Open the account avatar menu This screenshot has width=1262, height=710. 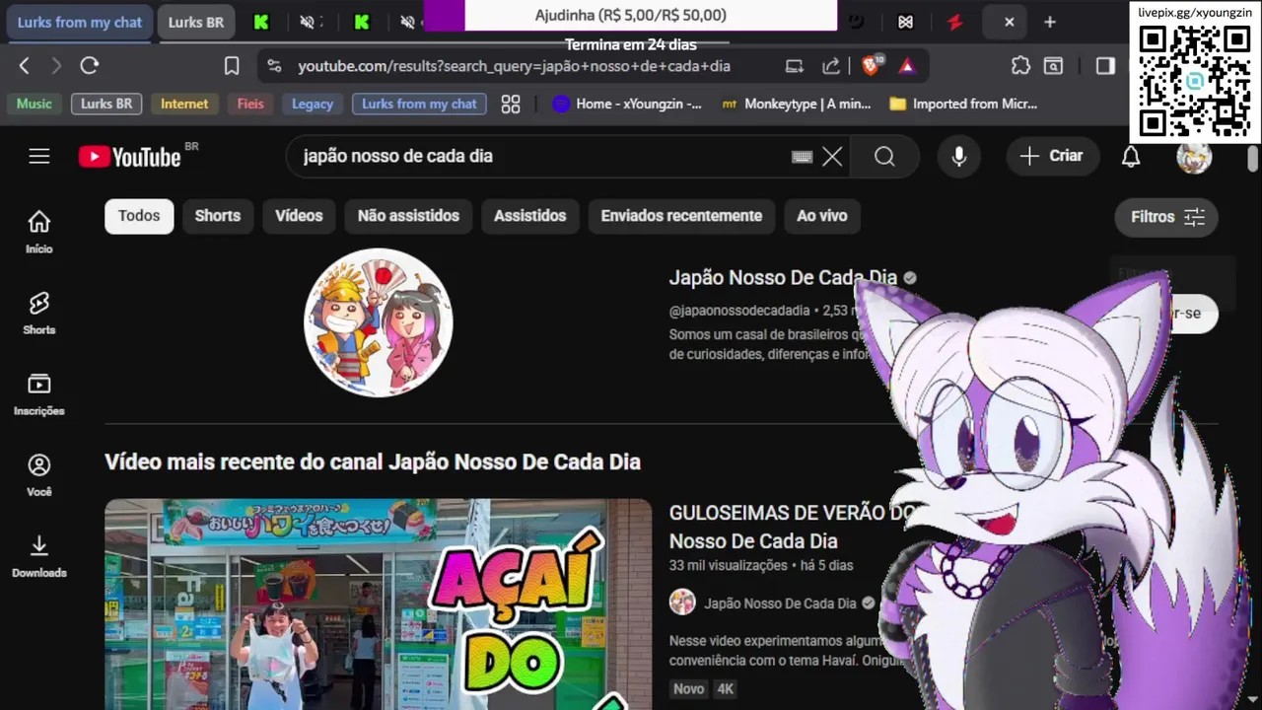click(x=1194, y=157)
